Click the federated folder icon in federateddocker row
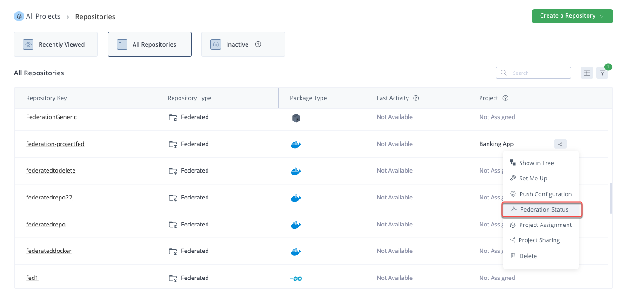Viewport: 628px width, 299px height. coord(173,252)
